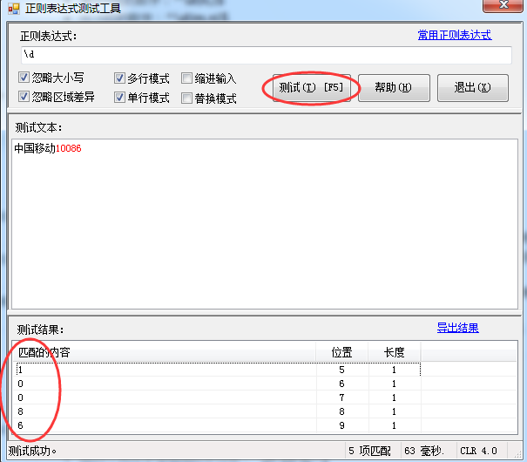527x462 pixels.
Task: Sort by the 匹配的内容 column header
Action: pyautogui.click(x=166, y=352)
